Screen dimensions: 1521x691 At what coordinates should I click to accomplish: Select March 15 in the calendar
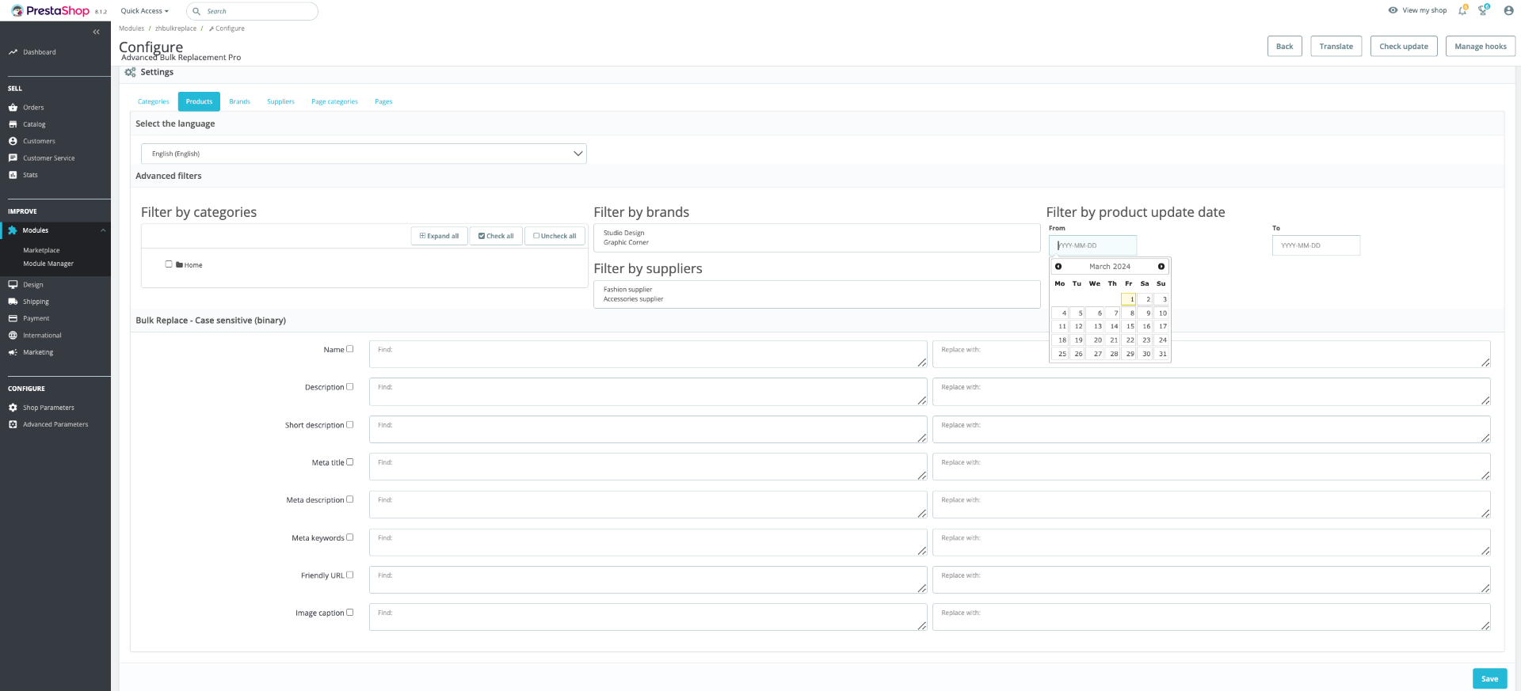click(1129, 326)
